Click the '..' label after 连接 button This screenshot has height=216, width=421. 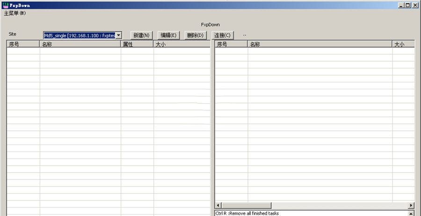point(245,36)
